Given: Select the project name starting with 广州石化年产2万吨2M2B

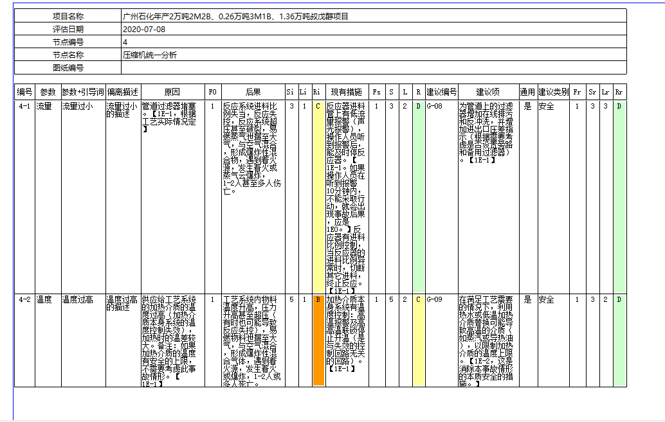Looking at the screenshot, I should [235, 17].
